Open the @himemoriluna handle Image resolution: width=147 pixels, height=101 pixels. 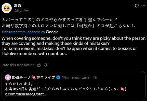pyautogui.click(x=75, y=77)
